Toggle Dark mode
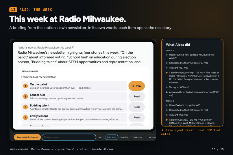The width and height of the screenshot is (233, 155). coord(138,137)
